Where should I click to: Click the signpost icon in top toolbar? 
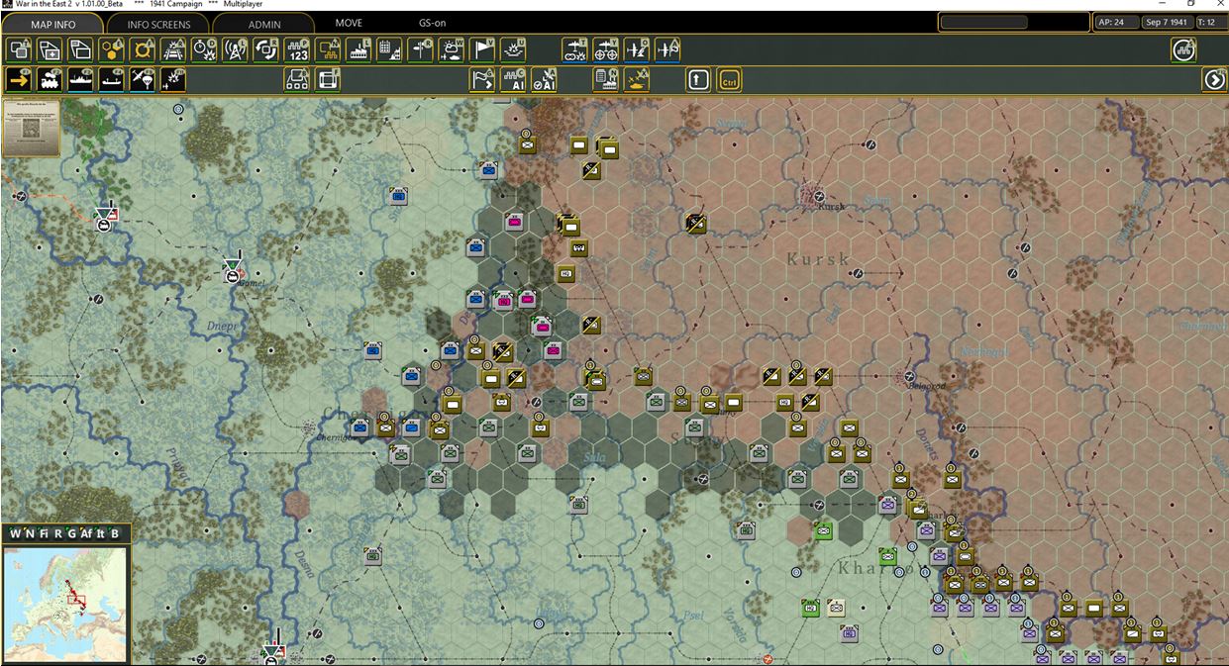(421, 49)
